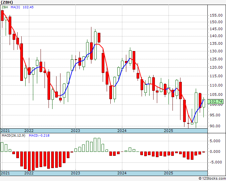Click the 105.00 price axis label

tap(216, 94)
